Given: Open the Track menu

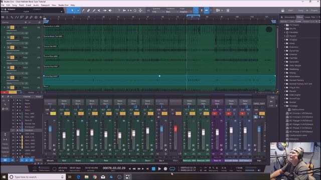Looking at the screenshot, I should point(22,5).
